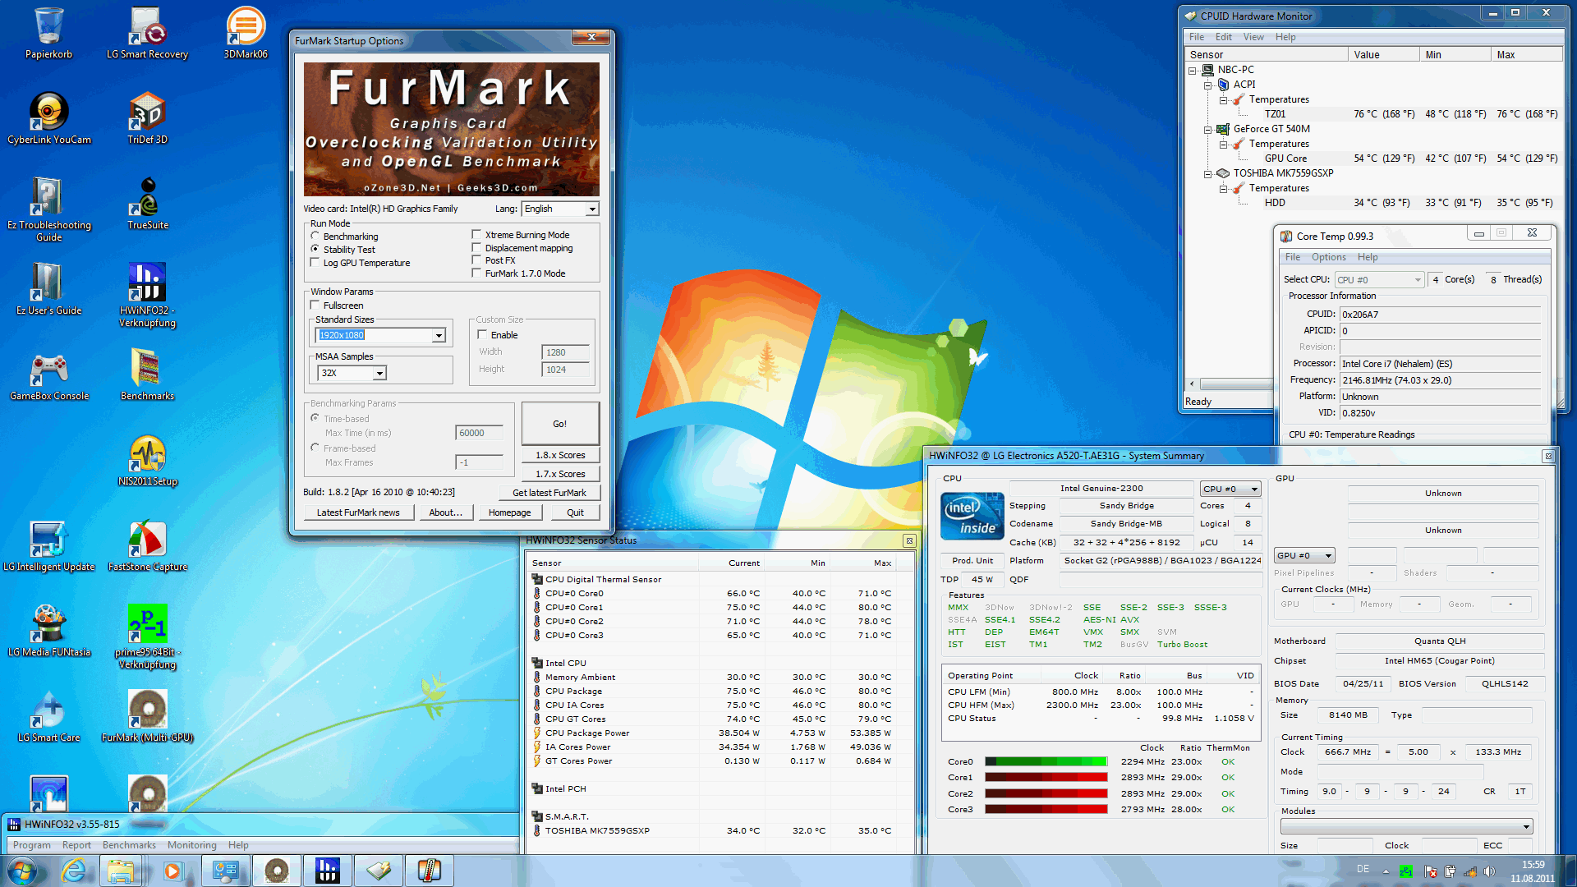This screenshot has width=1577, height=887.
Task: Check the Fullscreen option in FurMark
Action: (x=315, y=306)
